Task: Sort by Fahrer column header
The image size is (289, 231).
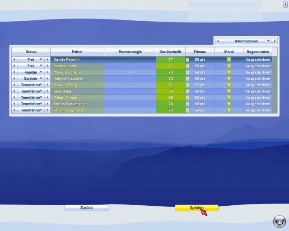Action: (77, 52)
